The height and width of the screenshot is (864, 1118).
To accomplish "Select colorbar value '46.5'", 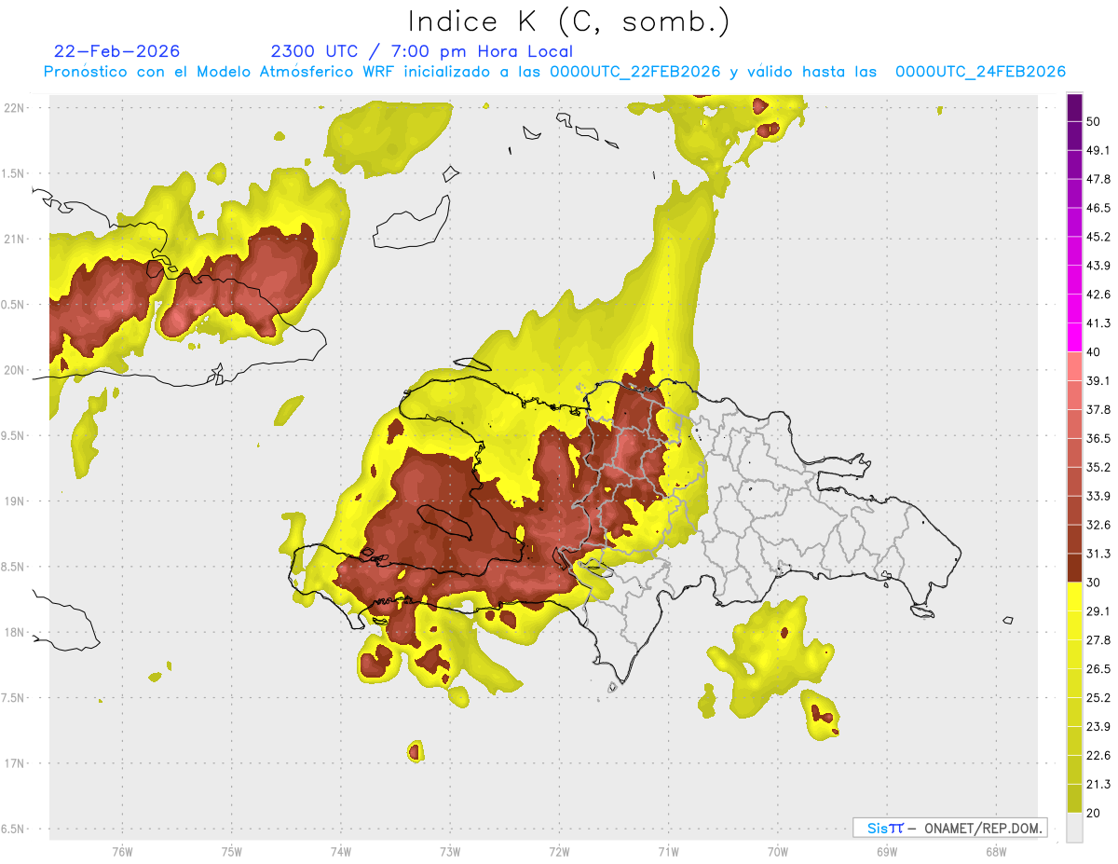I will [1098, 208].
